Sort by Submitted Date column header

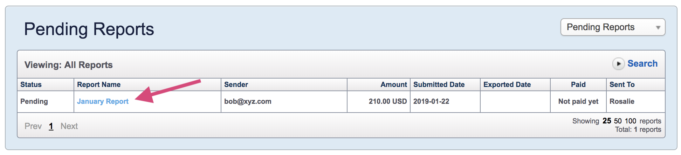(x=439, y=85)
